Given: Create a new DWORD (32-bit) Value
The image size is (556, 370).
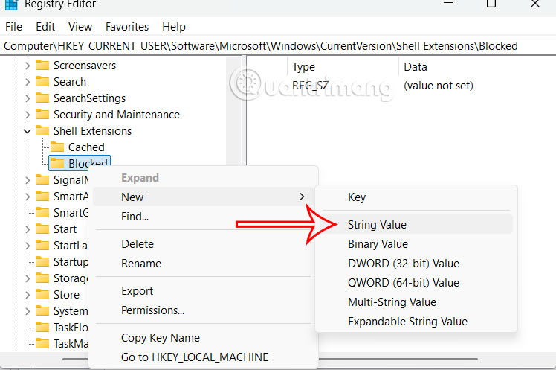Looking at the screenshot, I should (x=416, y=263).
